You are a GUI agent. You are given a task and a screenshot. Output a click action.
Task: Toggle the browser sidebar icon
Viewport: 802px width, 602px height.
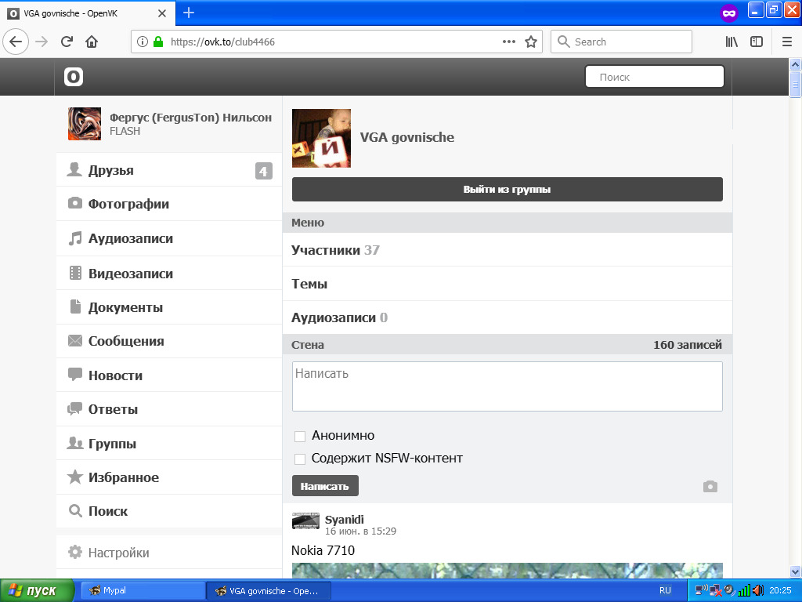757,42
